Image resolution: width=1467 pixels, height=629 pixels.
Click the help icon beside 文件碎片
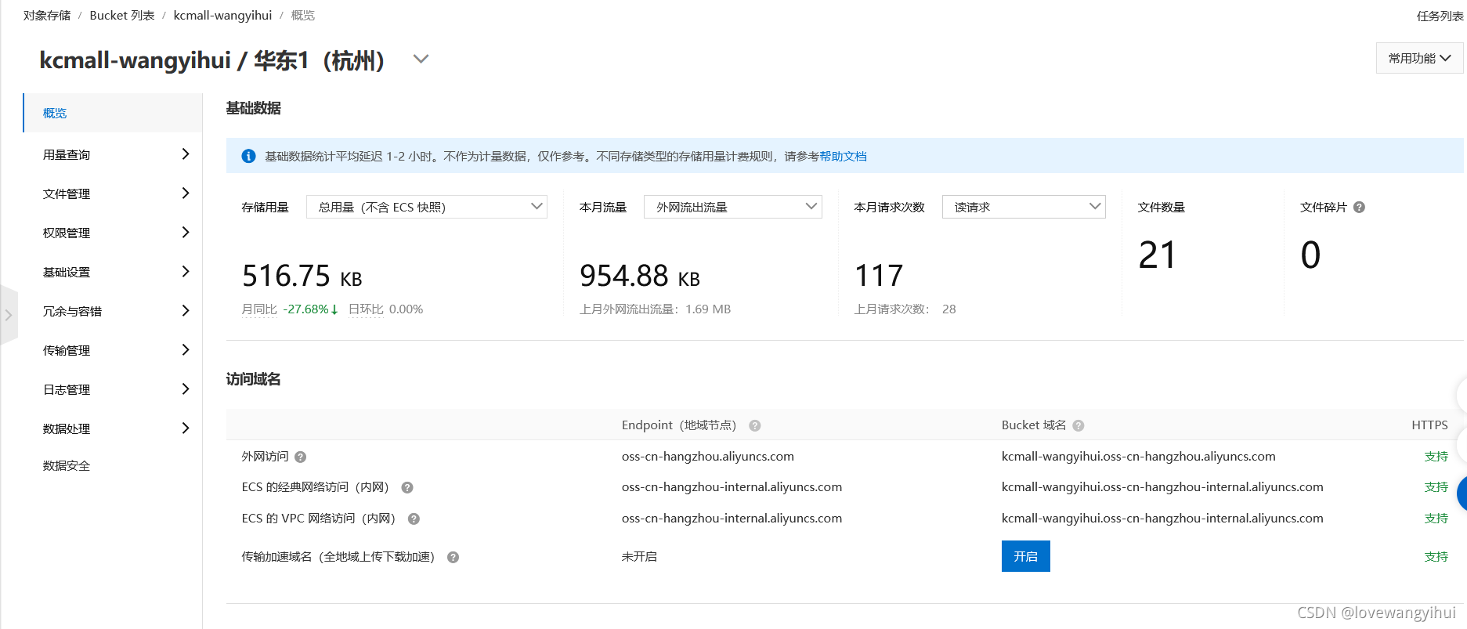coord(1359,208)
